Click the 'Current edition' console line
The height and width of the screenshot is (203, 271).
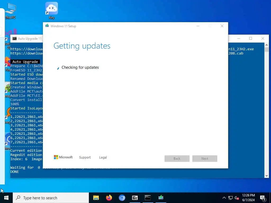(26, 150)
